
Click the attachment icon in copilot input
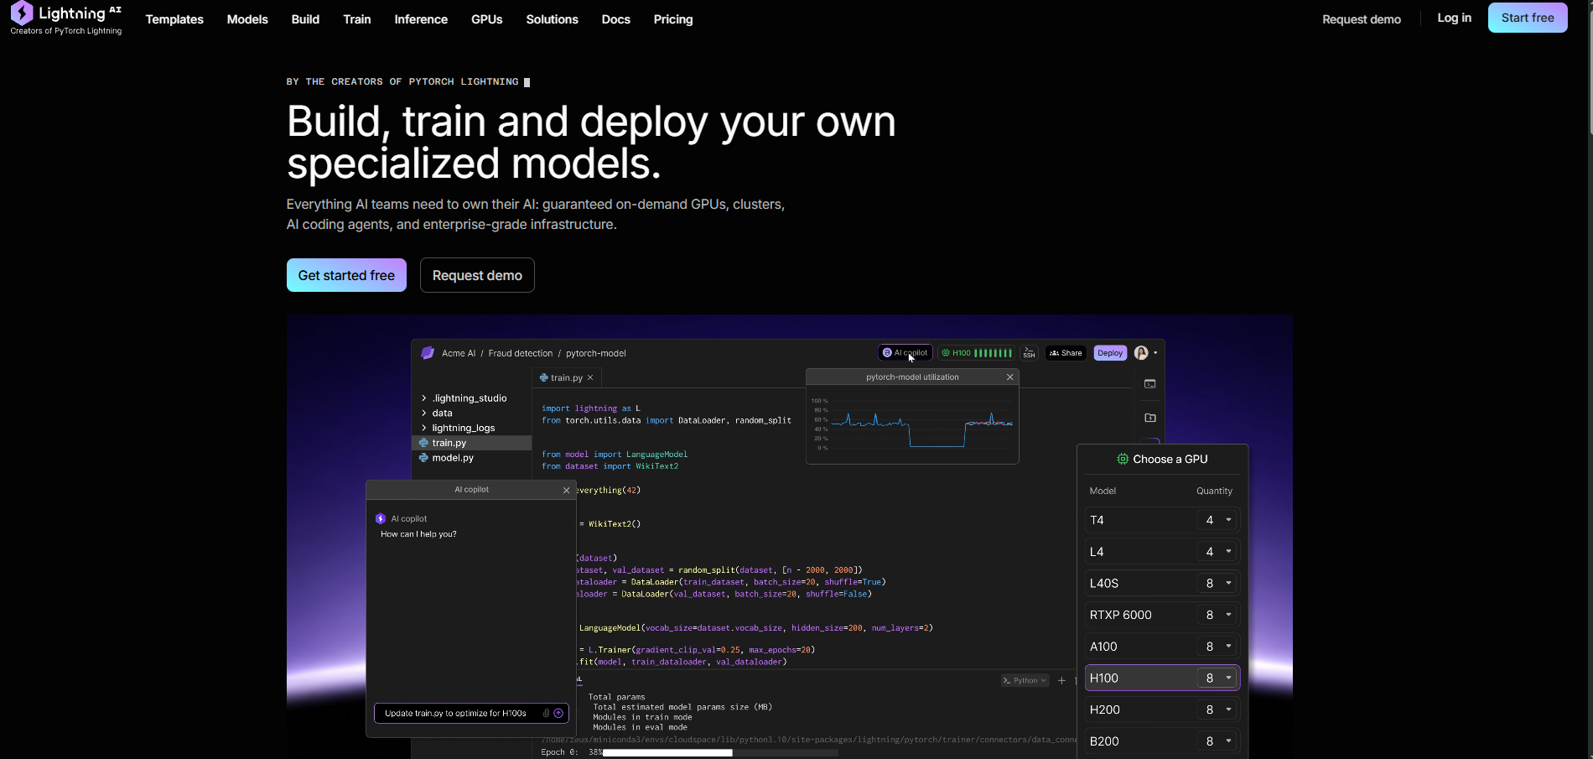pyautogui.click(x=546, y=714)
